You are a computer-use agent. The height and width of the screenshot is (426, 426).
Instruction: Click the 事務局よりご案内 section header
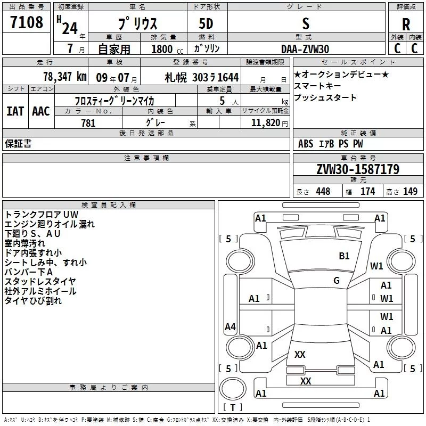pyautogui.click(x=109, y=388)
